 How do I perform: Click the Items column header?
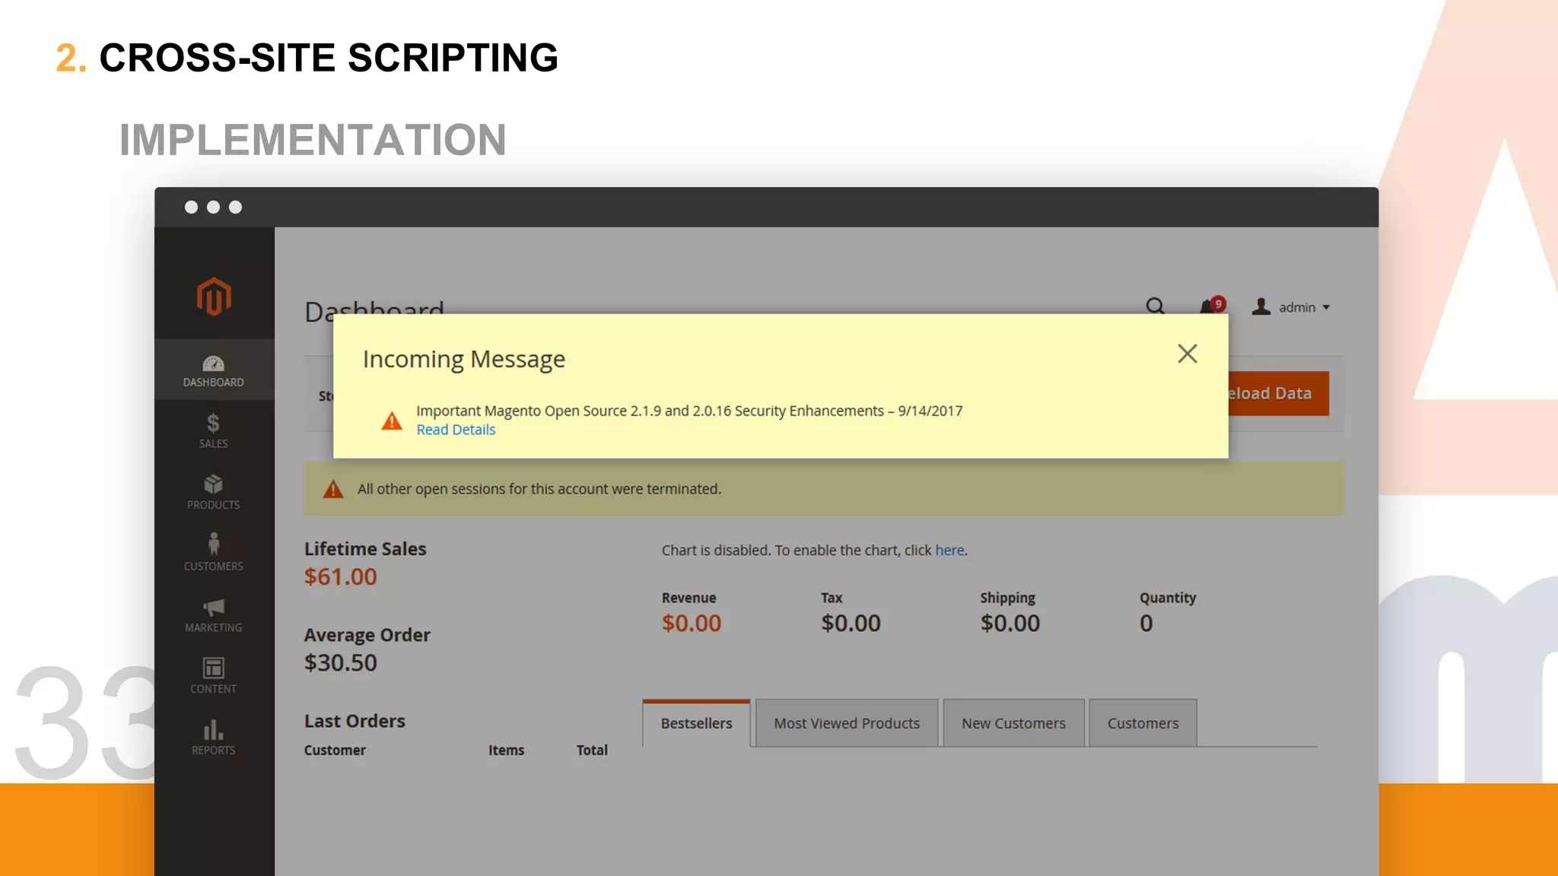tap(506, 750)
